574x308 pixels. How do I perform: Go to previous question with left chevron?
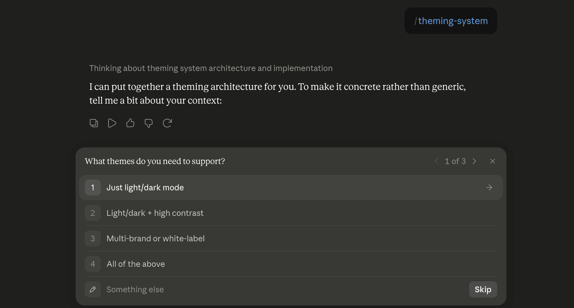[x=437, y=161]
